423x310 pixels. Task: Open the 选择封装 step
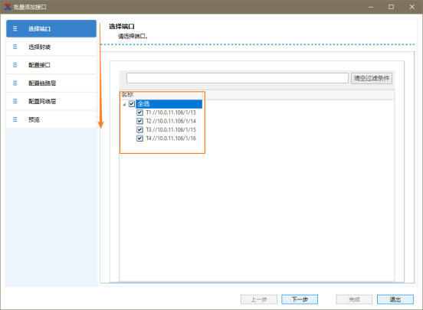pos(51,47)
